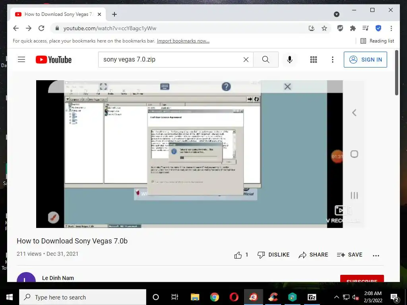Click the red SUBSCRIBE button

tap(362, 278)
